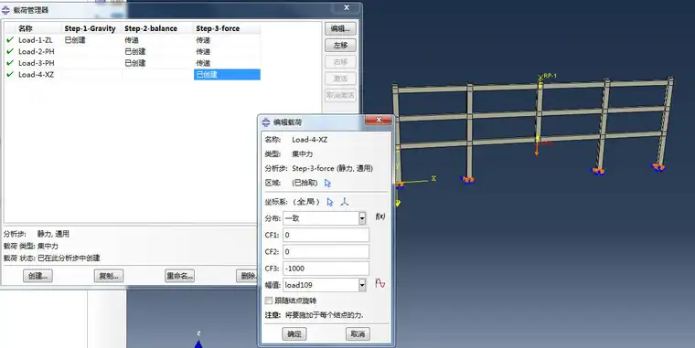Create datum CSYS axes icon
Image resolution: width=695 pixels, height=348 pixels.
click(345, 202)
